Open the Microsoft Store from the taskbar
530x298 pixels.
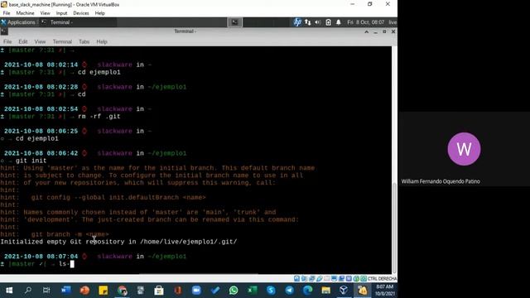tap(159, 291)
